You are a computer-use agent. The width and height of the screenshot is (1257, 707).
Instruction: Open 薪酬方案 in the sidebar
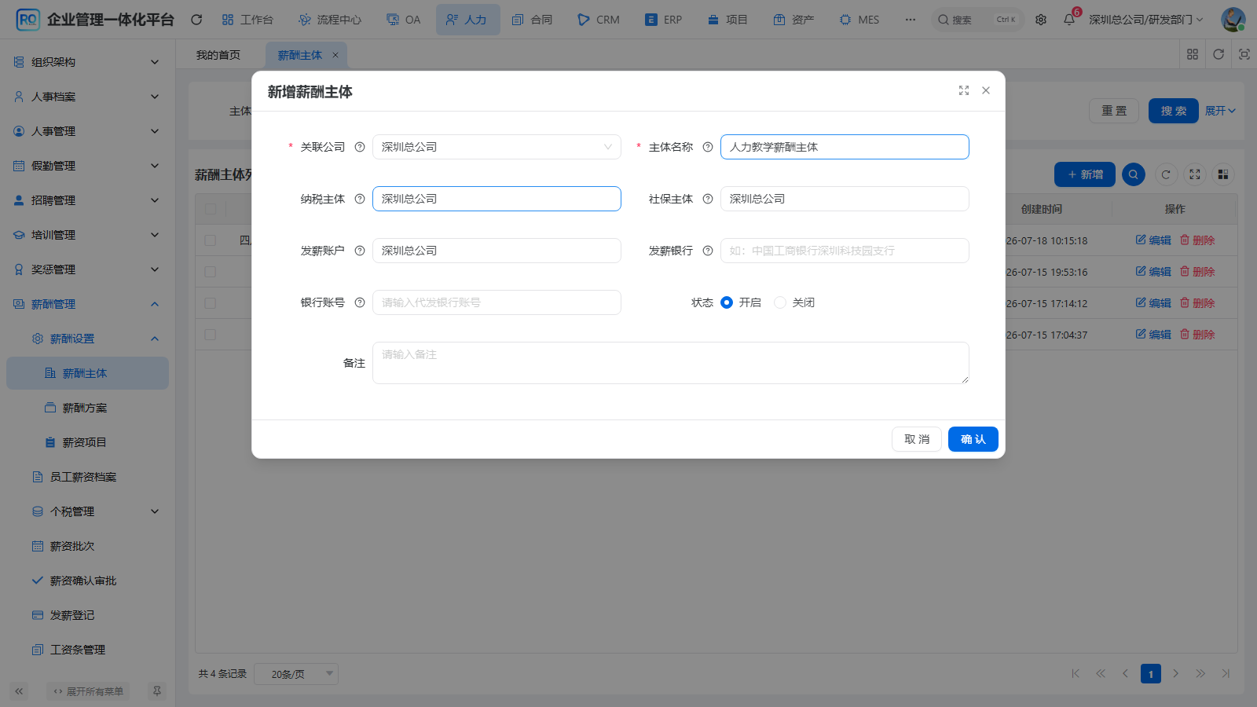click(x=87, y=408)
